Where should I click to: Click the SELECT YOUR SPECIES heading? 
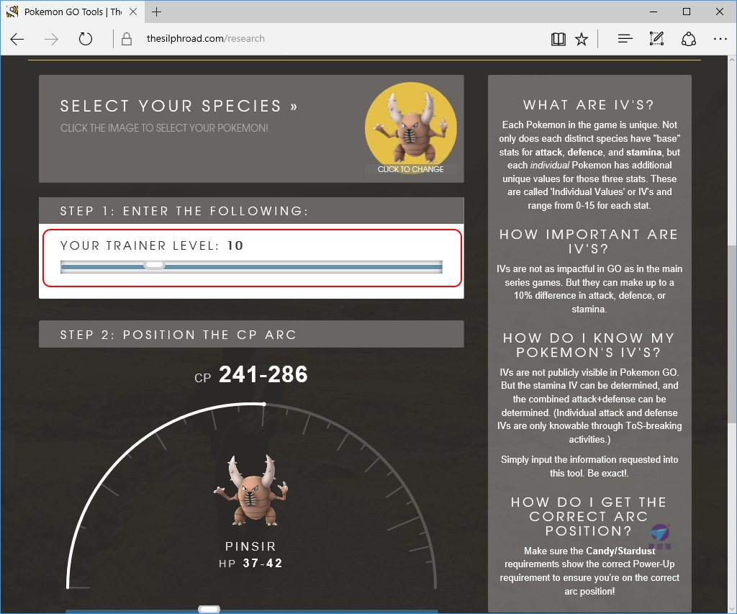click(x=178, y=107)
